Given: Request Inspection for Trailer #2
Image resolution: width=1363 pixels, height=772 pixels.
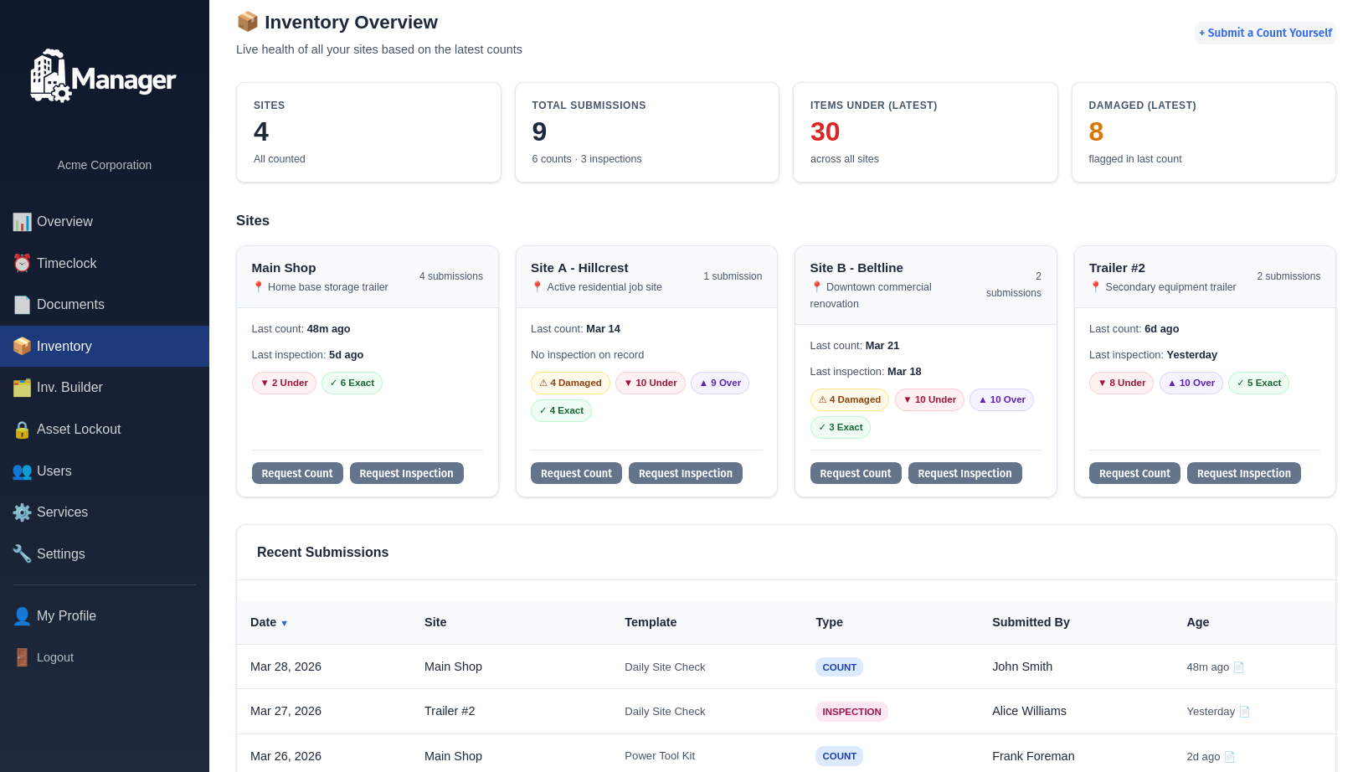Looking at the screenshot, I should pos(1244,473).
